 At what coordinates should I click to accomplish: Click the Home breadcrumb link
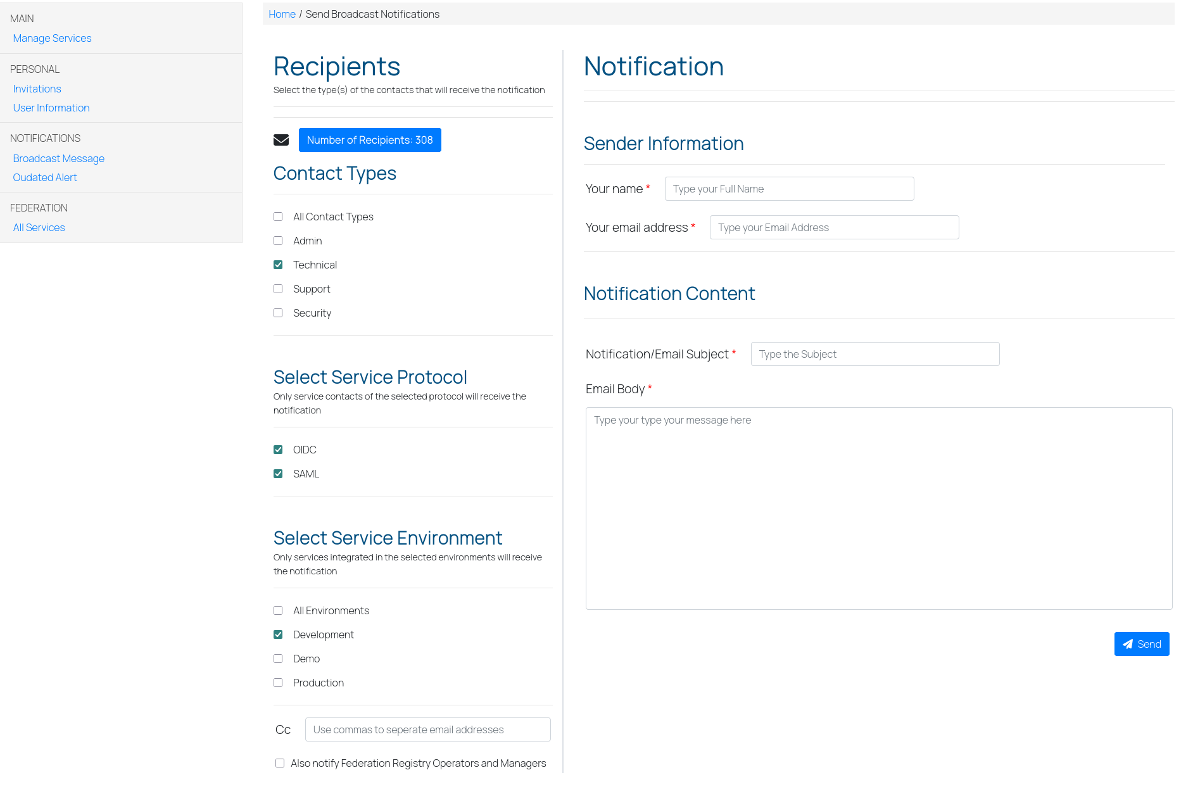(x=282, y=14)
